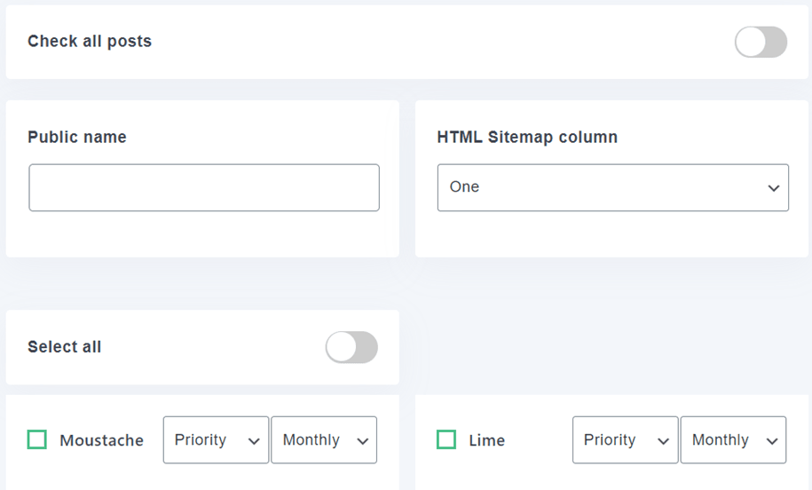Click the "Lime" label text
This screenshot has height=490, width=812.
coord(487,440)
